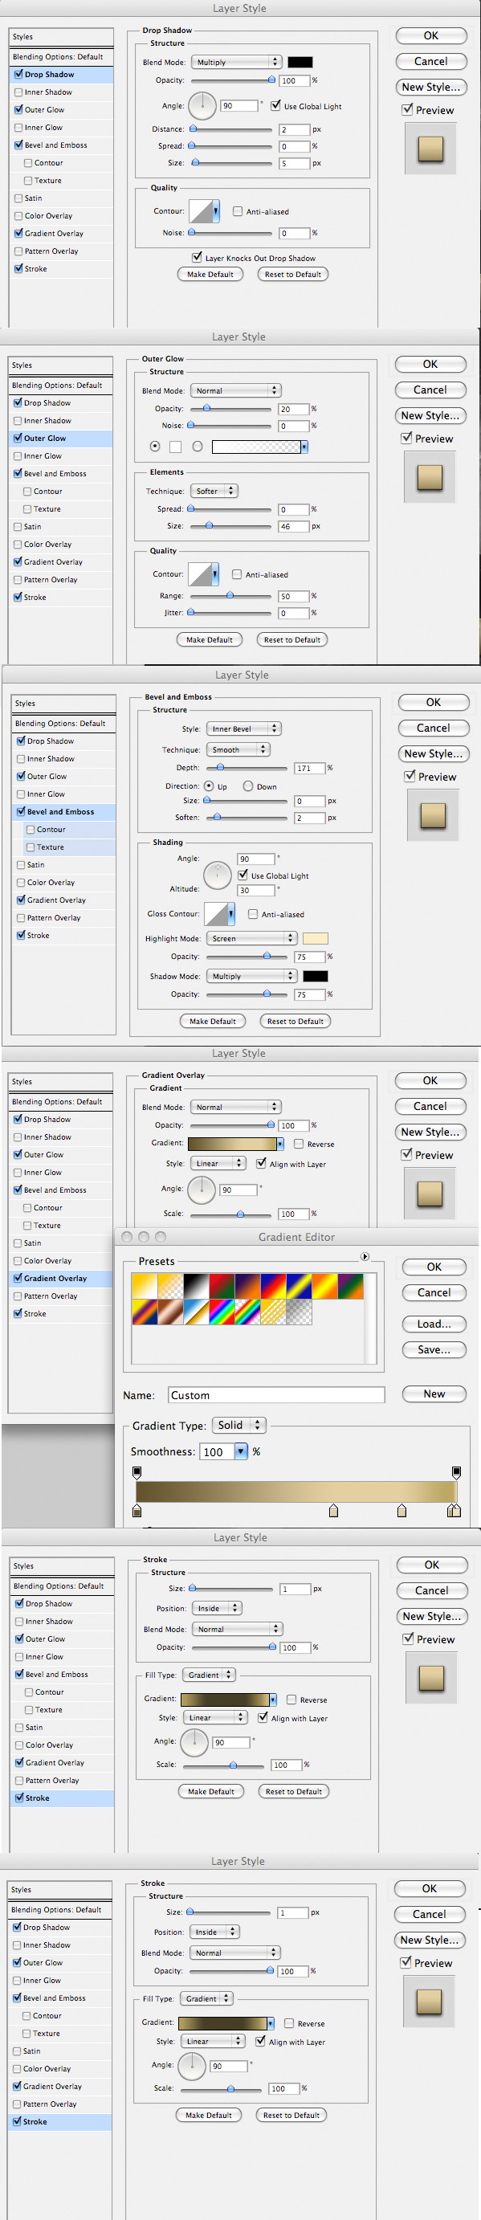Screen dimensions: 481x2220
Task: Open the Highlight Mode Screen dropdown
Action: pyautogui.click(x=251, y=938)
